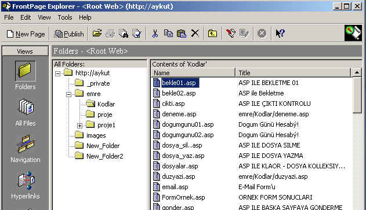Sort by Name column header
This screenshot has height=210, width=366.
[193, 73]
